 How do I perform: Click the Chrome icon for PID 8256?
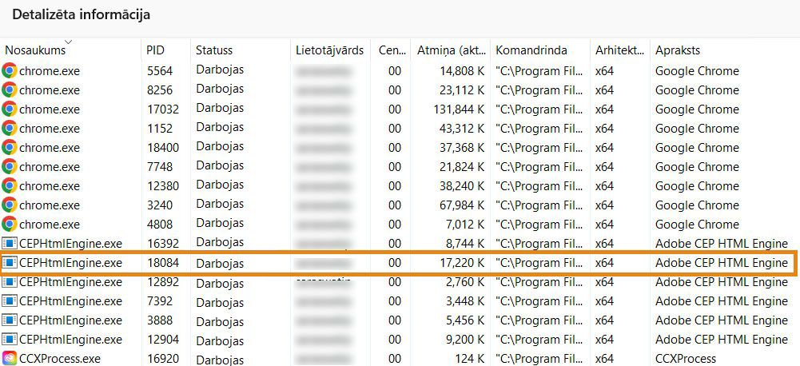coord(9,90)
